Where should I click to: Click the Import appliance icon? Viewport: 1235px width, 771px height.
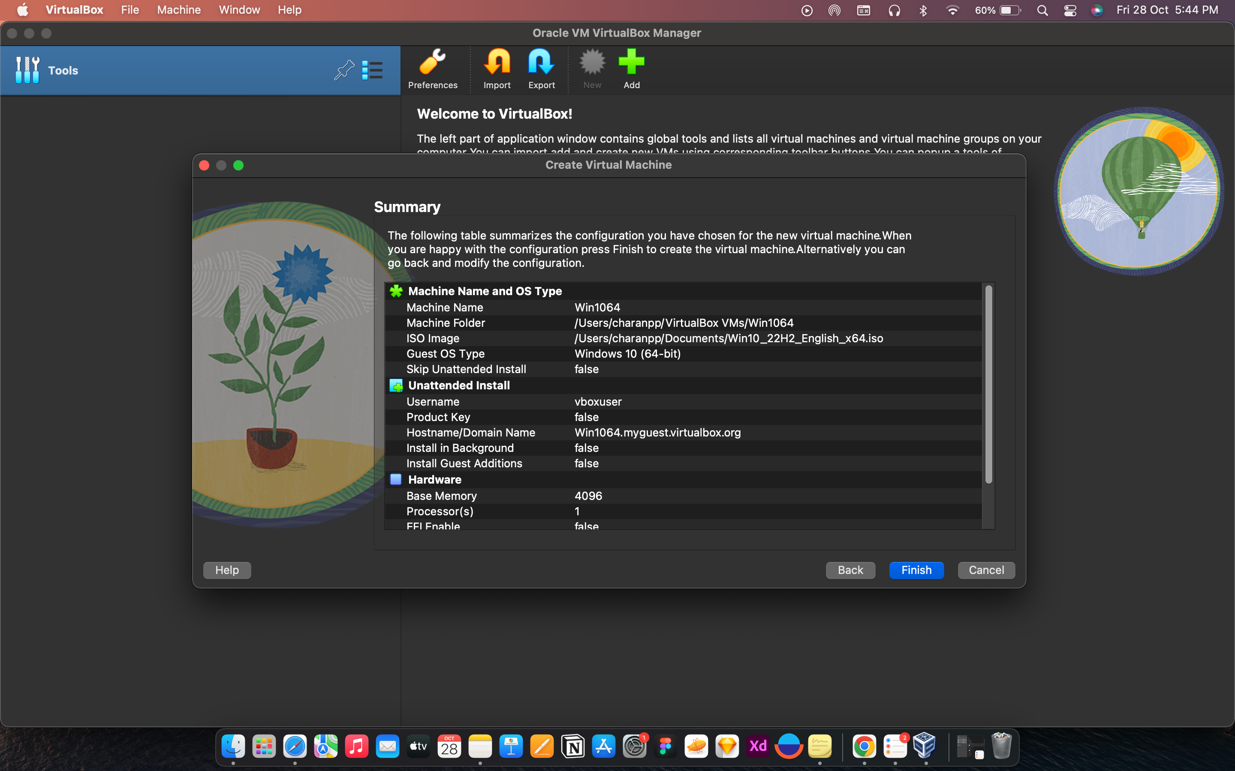click(497, 63)
